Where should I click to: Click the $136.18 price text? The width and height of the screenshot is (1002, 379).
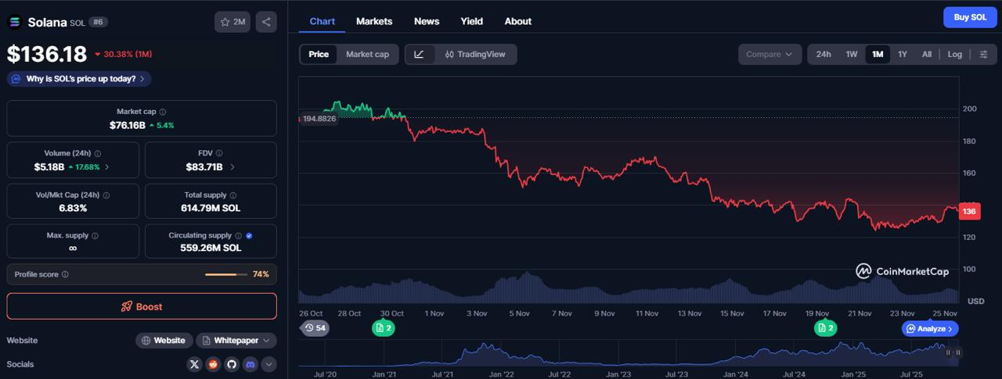point(47,54)
